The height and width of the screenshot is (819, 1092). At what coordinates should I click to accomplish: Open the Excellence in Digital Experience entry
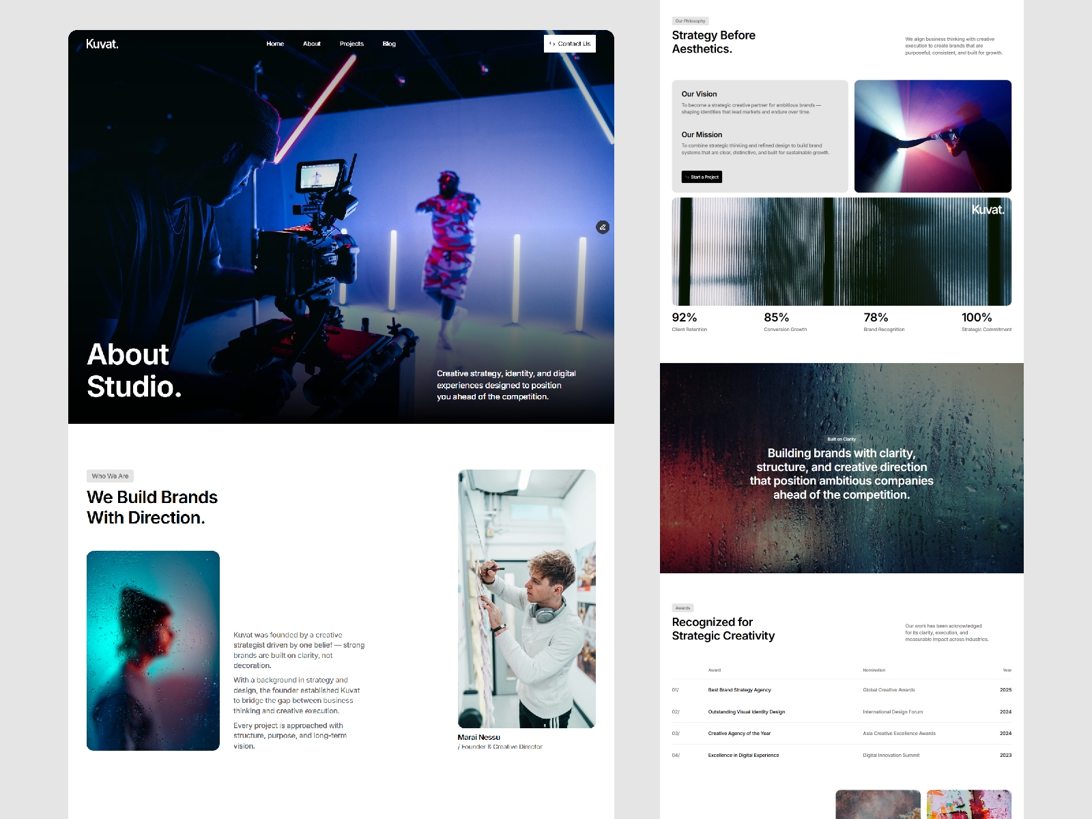click(x=743, y=756)
